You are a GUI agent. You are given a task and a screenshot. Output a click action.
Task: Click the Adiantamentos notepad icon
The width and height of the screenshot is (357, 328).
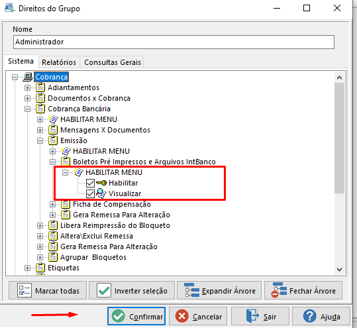[x=40, y=87]
